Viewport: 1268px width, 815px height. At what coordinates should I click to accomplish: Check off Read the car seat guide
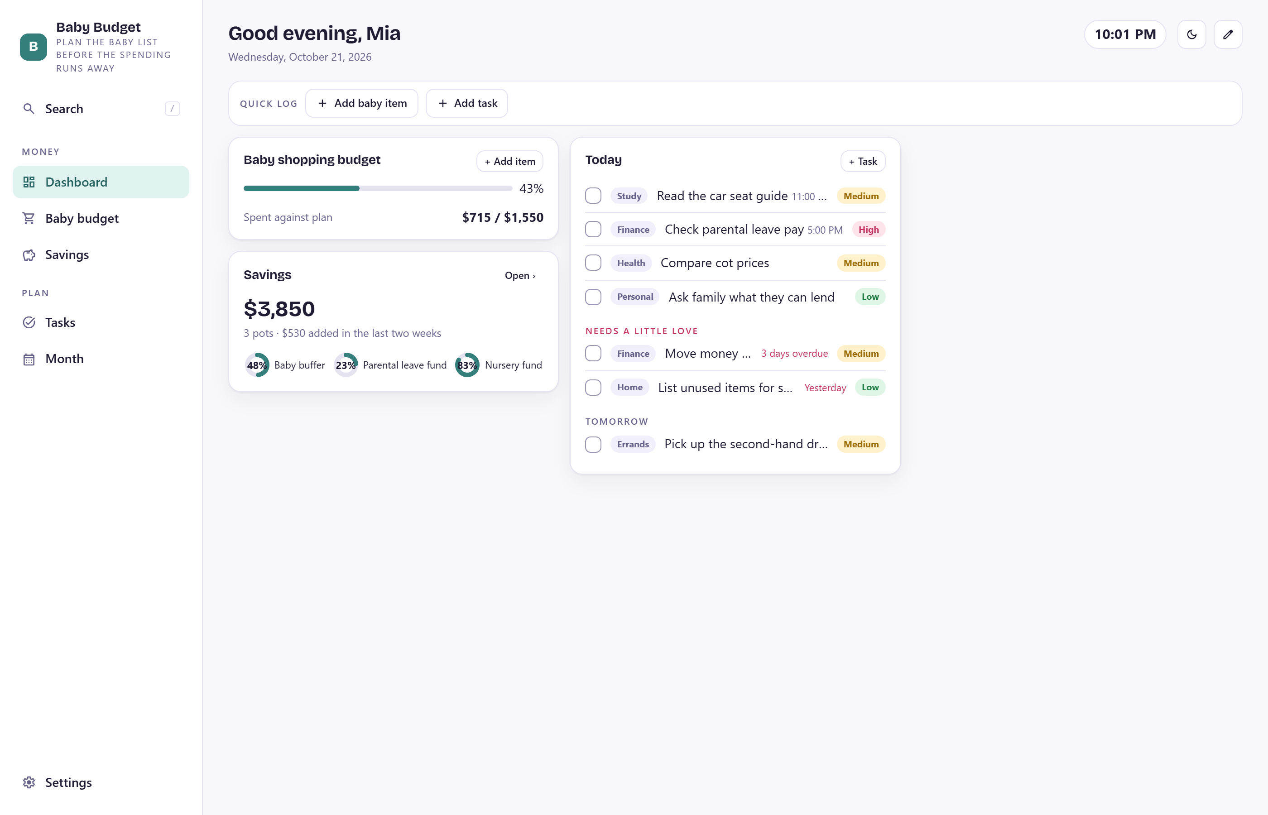tap(593, 196)
